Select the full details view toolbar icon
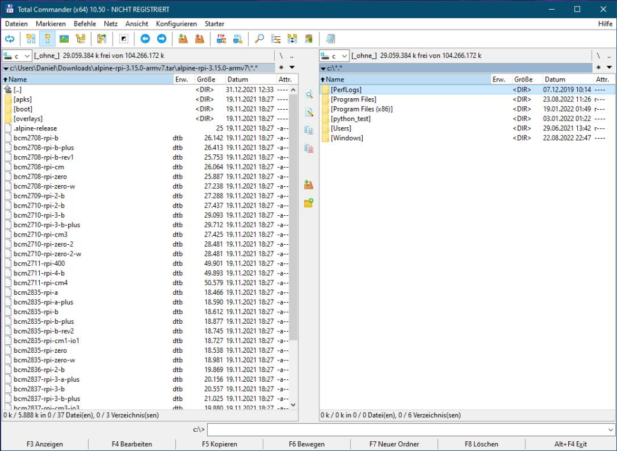The height and width of the screenshot is (451, 617). [47, 39]
